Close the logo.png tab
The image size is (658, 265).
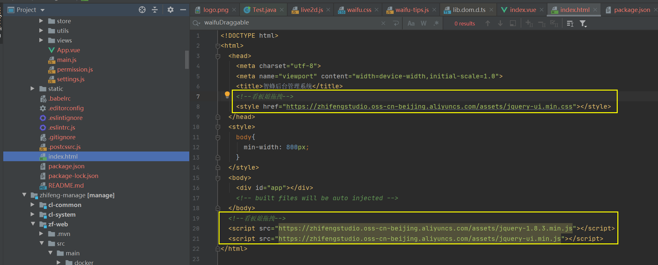pos(234,10)
